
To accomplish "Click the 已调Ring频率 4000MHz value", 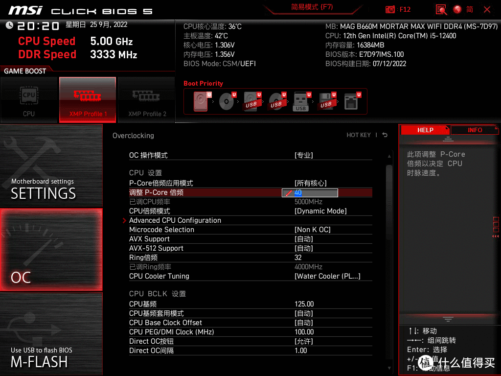I will [x=308, y=267].
